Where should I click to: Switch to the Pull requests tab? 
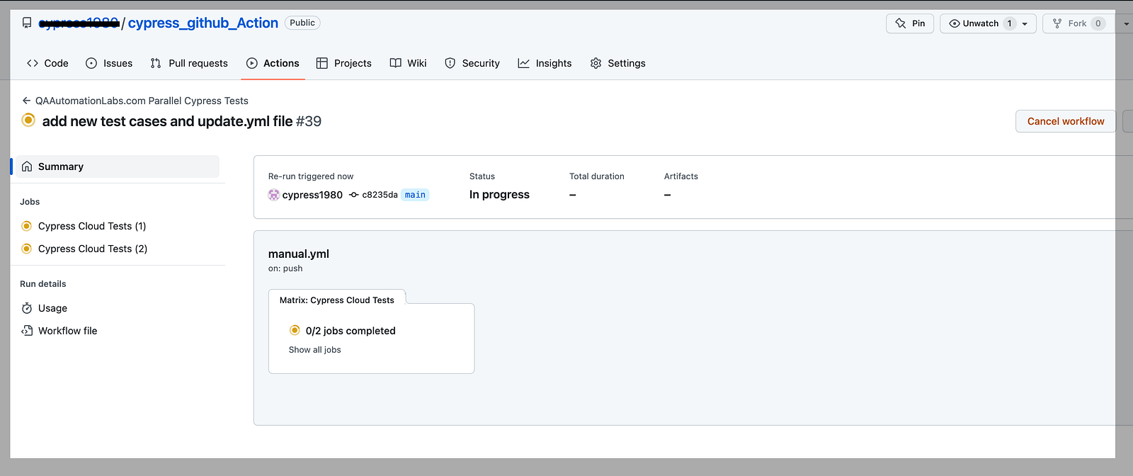pyautogui.click(x=189, y=63)
